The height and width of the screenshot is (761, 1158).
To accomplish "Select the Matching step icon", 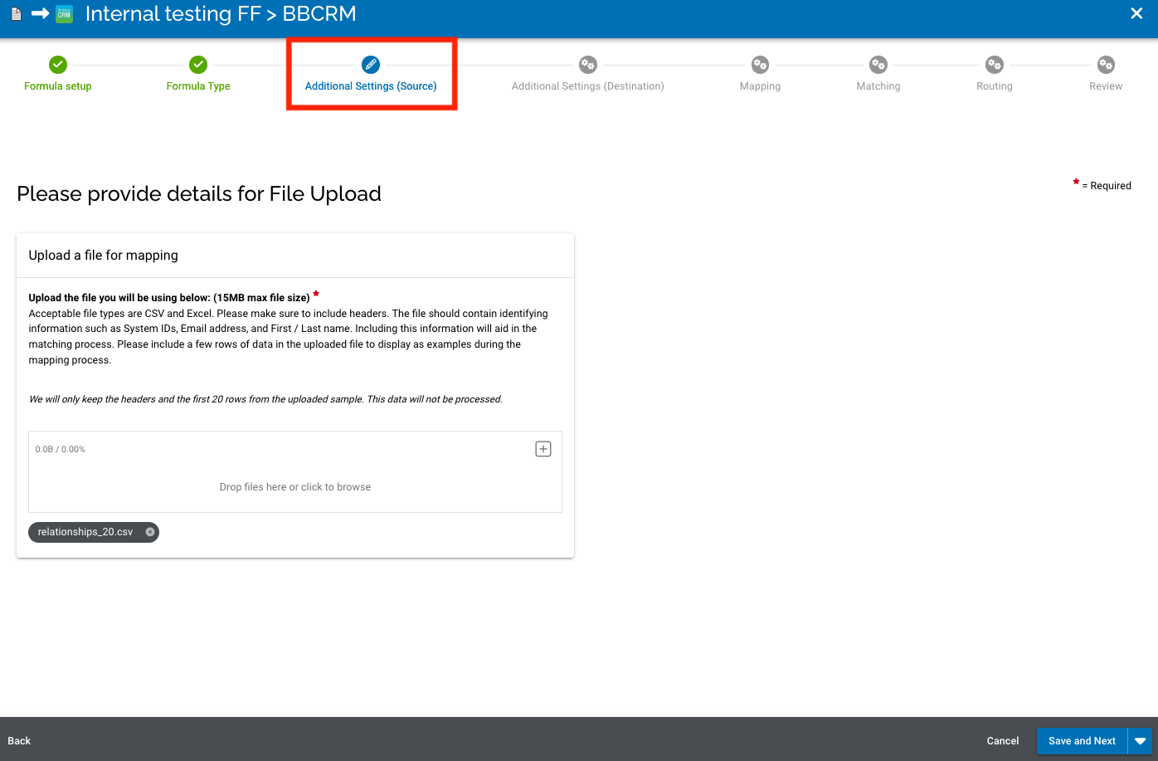I will [x=878, y=64].
